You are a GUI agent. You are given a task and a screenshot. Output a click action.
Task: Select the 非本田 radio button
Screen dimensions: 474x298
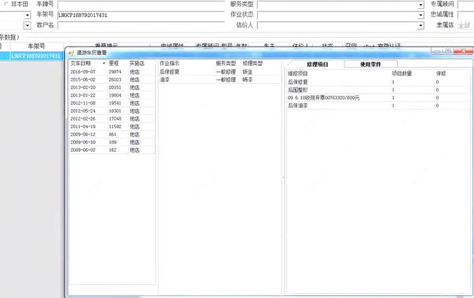(x=5, y=4)
